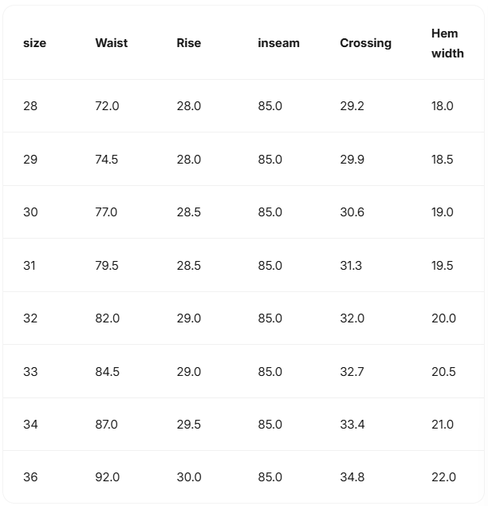
Task: Click the 'size' column header
Action: pos(34,43)
